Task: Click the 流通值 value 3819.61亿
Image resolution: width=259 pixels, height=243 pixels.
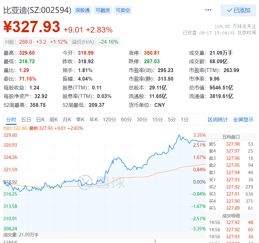Action: [x=221, y=96]
